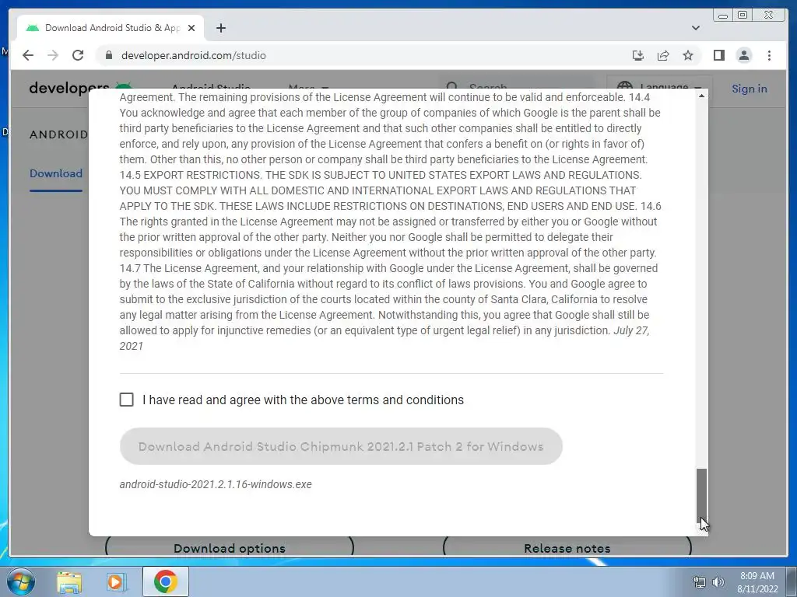Click the Release notes button

tap(567, 548)
